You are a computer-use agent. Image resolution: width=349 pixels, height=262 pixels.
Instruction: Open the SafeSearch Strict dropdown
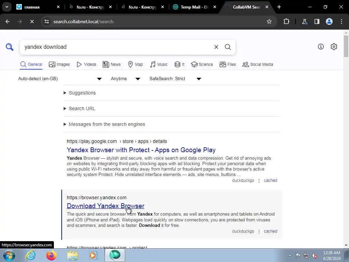175,79
